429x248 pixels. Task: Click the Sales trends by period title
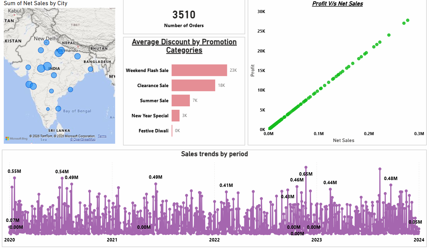coord(214,154)
